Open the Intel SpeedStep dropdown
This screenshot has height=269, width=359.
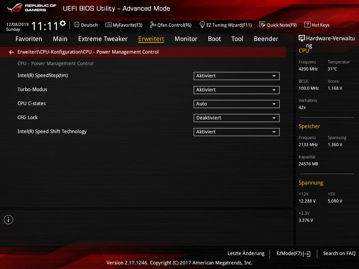pyautogui.click(x=237, y=76)
